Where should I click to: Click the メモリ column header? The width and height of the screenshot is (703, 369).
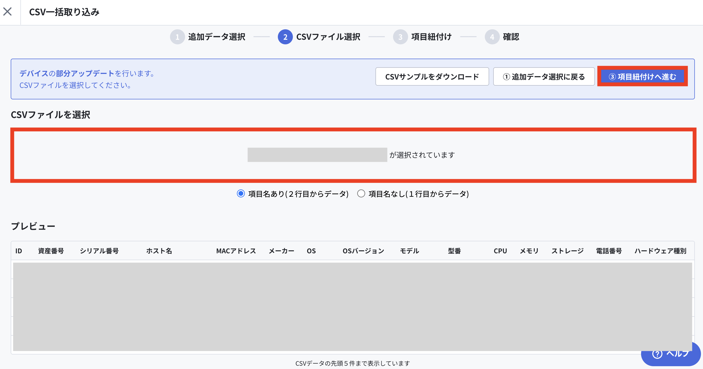(529, 251)
